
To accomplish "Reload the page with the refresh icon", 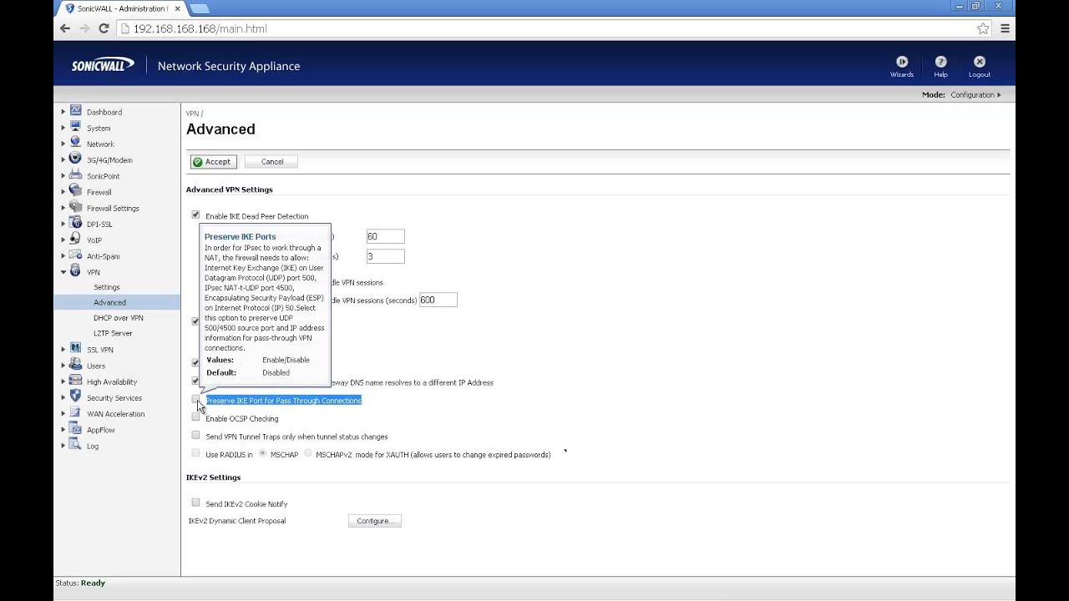I will tap(104, 28).
